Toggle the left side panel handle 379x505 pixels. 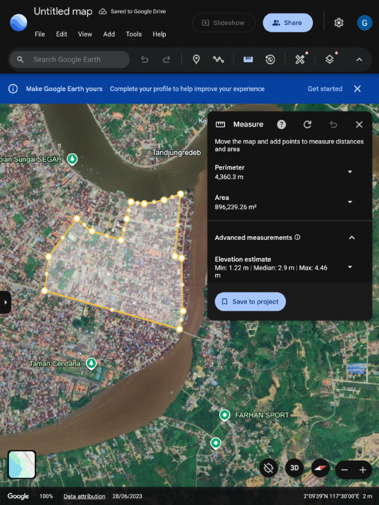pyautogui.click(x=5, y=302)
